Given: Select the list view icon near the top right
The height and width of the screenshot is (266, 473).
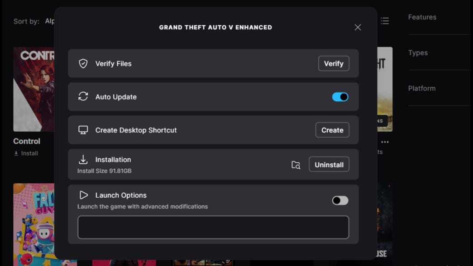Looking at the screenshot, I should [384, 20].
